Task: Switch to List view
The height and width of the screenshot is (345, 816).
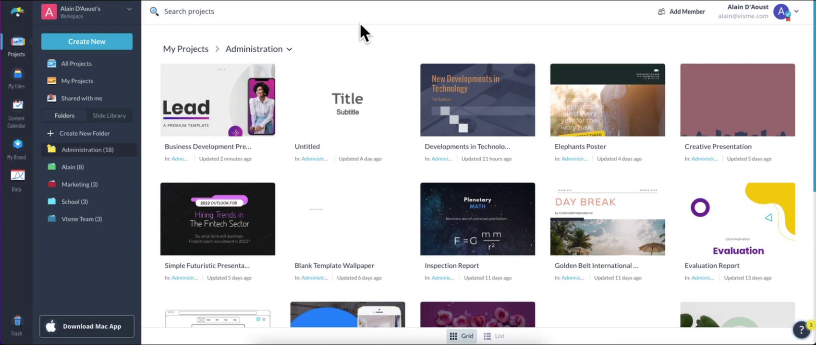Action: 494,336
